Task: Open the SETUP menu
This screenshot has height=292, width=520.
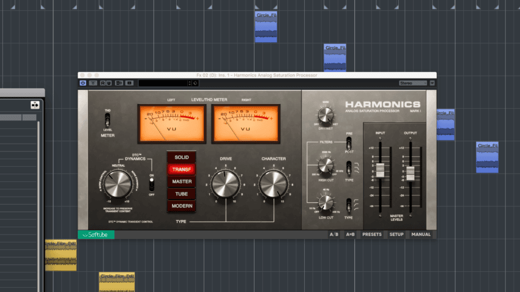Action: point(396,235)
